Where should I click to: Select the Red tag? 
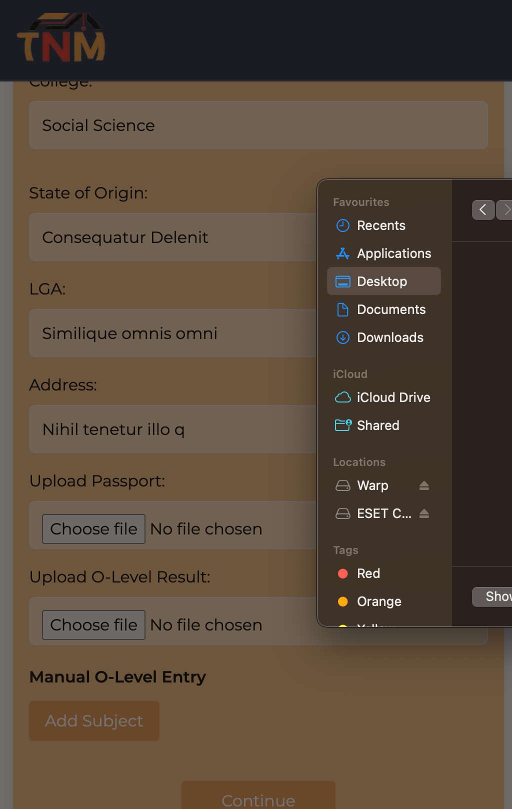tap(368, 573)
